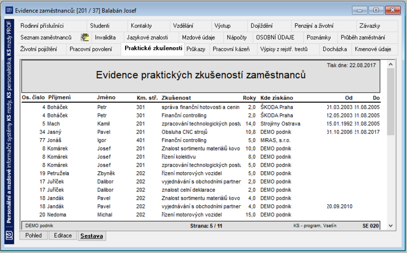Screen dimensions: 407x253
Task: Click 'řízení kolektivu' experience entry
Action: [x=179, y=157]
